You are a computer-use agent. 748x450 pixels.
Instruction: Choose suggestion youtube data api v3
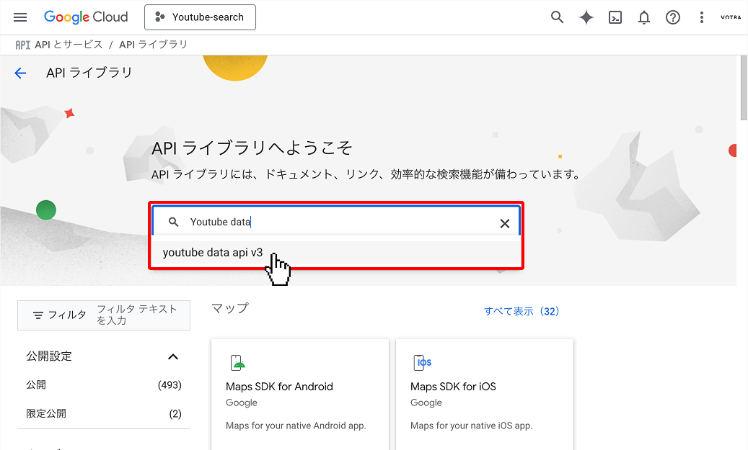pyautogui.click(x=336, y=253)
